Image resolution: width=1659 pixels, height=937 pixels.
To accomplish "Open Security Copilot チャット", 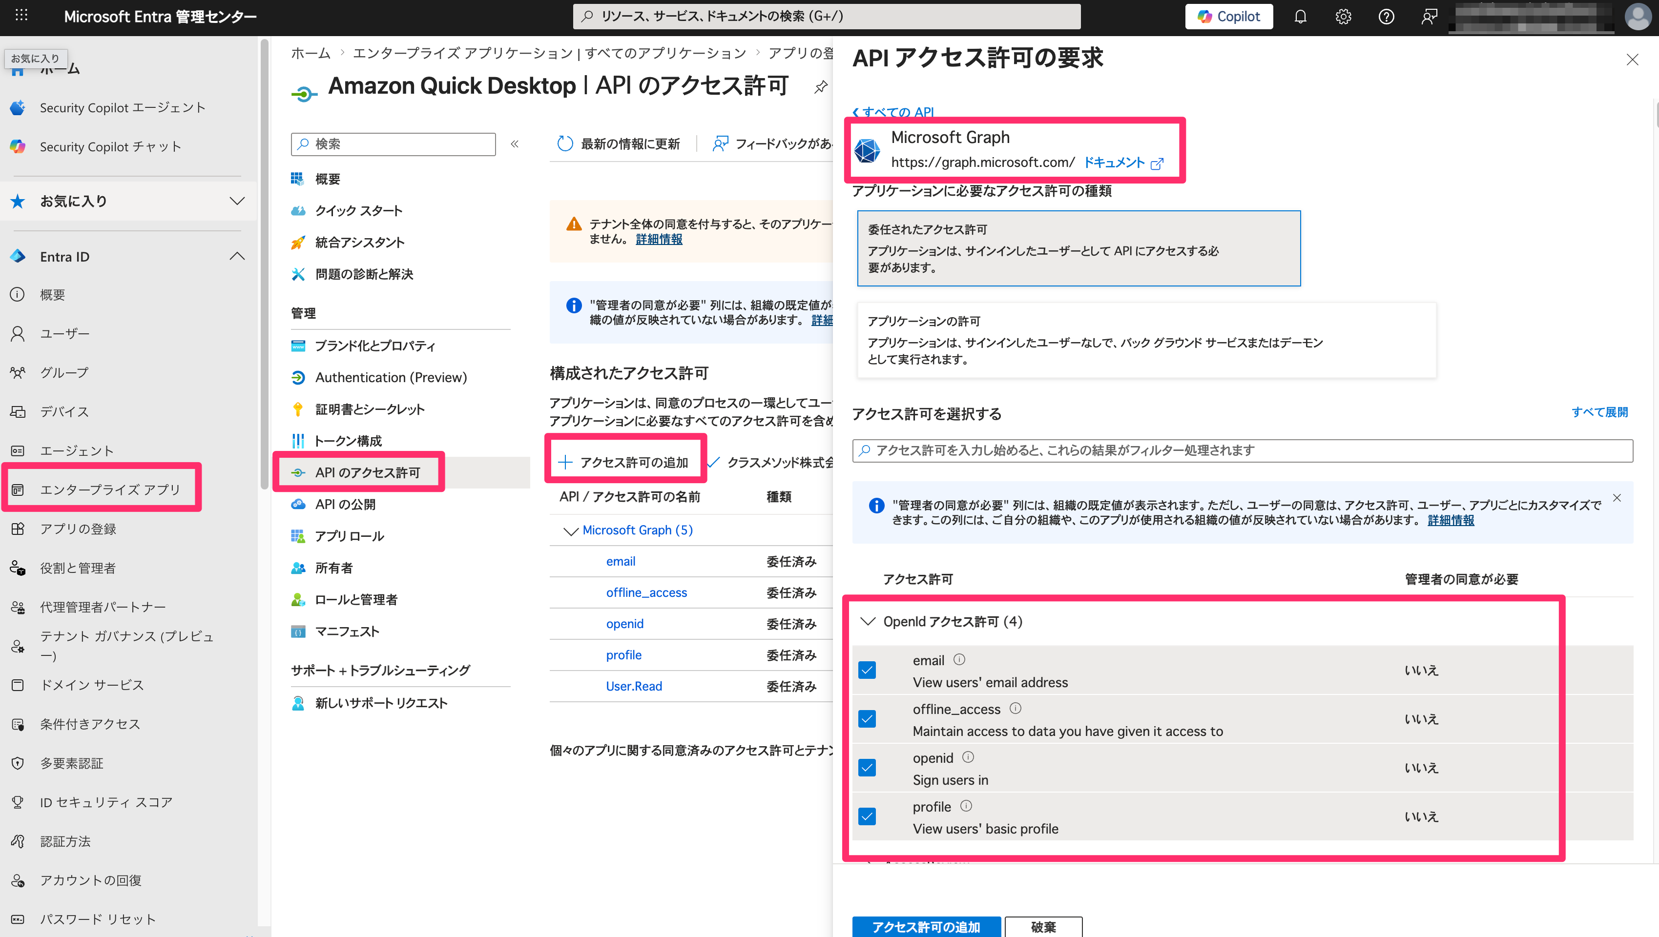I will [x=111, y=147].
